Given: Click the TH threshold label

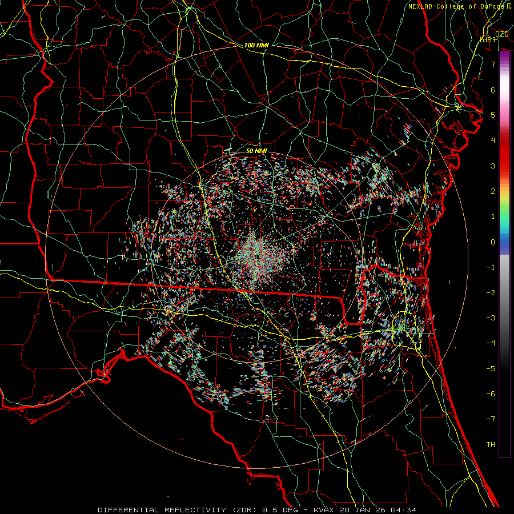Looking at the screenshot, I should point(491,444).
